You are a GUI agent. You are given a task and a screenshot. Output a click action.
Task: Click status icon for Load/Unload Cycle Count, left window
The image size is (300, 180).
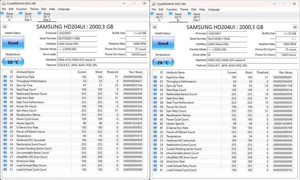5,169
